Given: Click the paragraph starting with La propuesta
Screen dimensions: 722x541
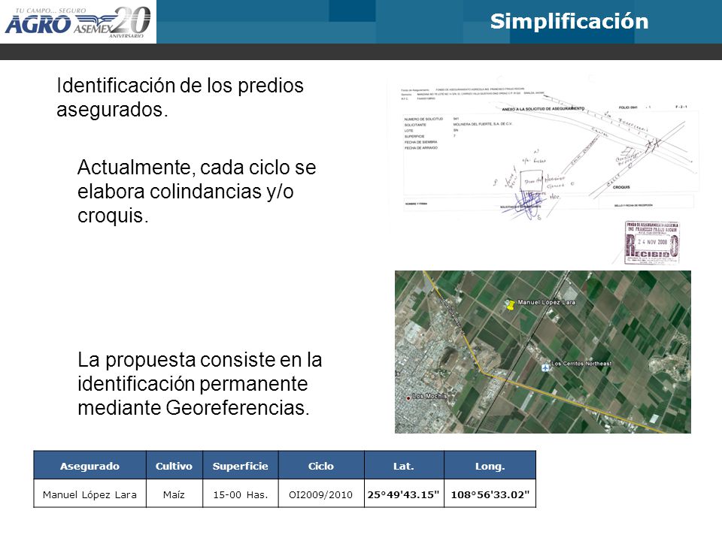Looking at the screenshot, I should [199, 383].
